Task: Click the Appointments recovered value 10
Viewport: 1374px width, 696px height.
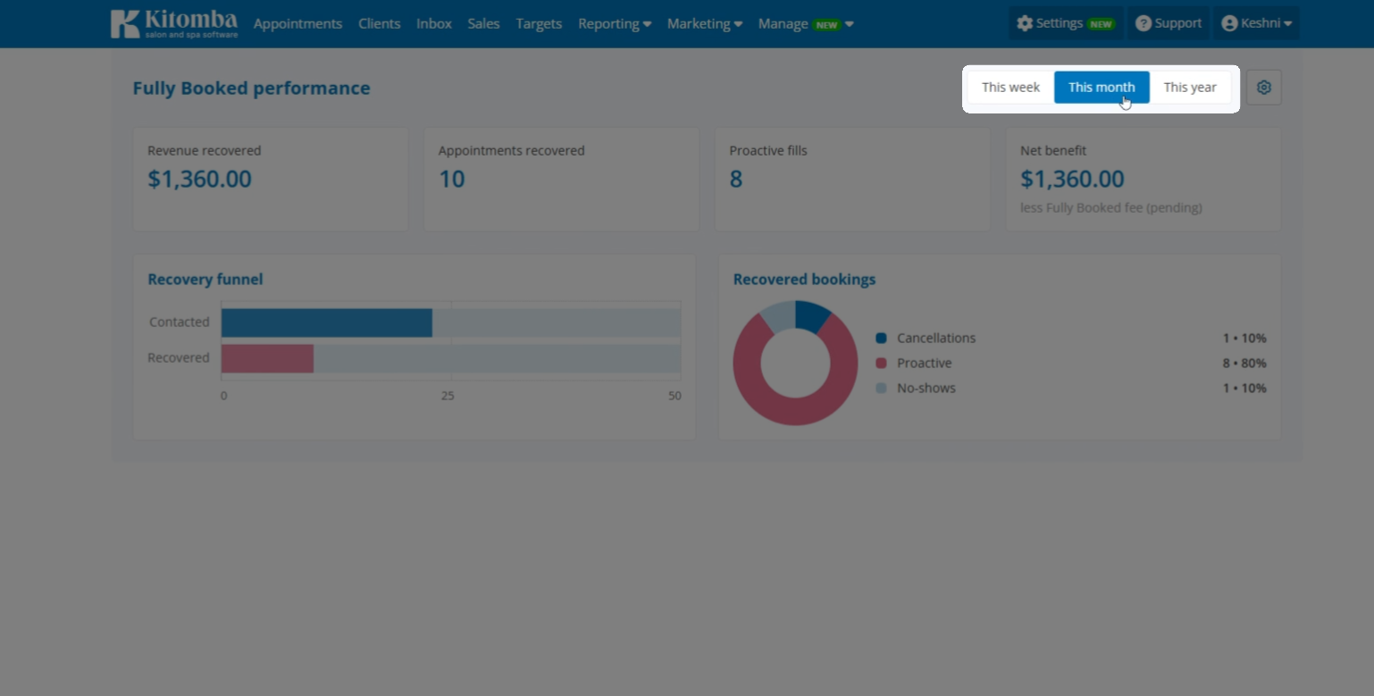Action: pos(451,180)
